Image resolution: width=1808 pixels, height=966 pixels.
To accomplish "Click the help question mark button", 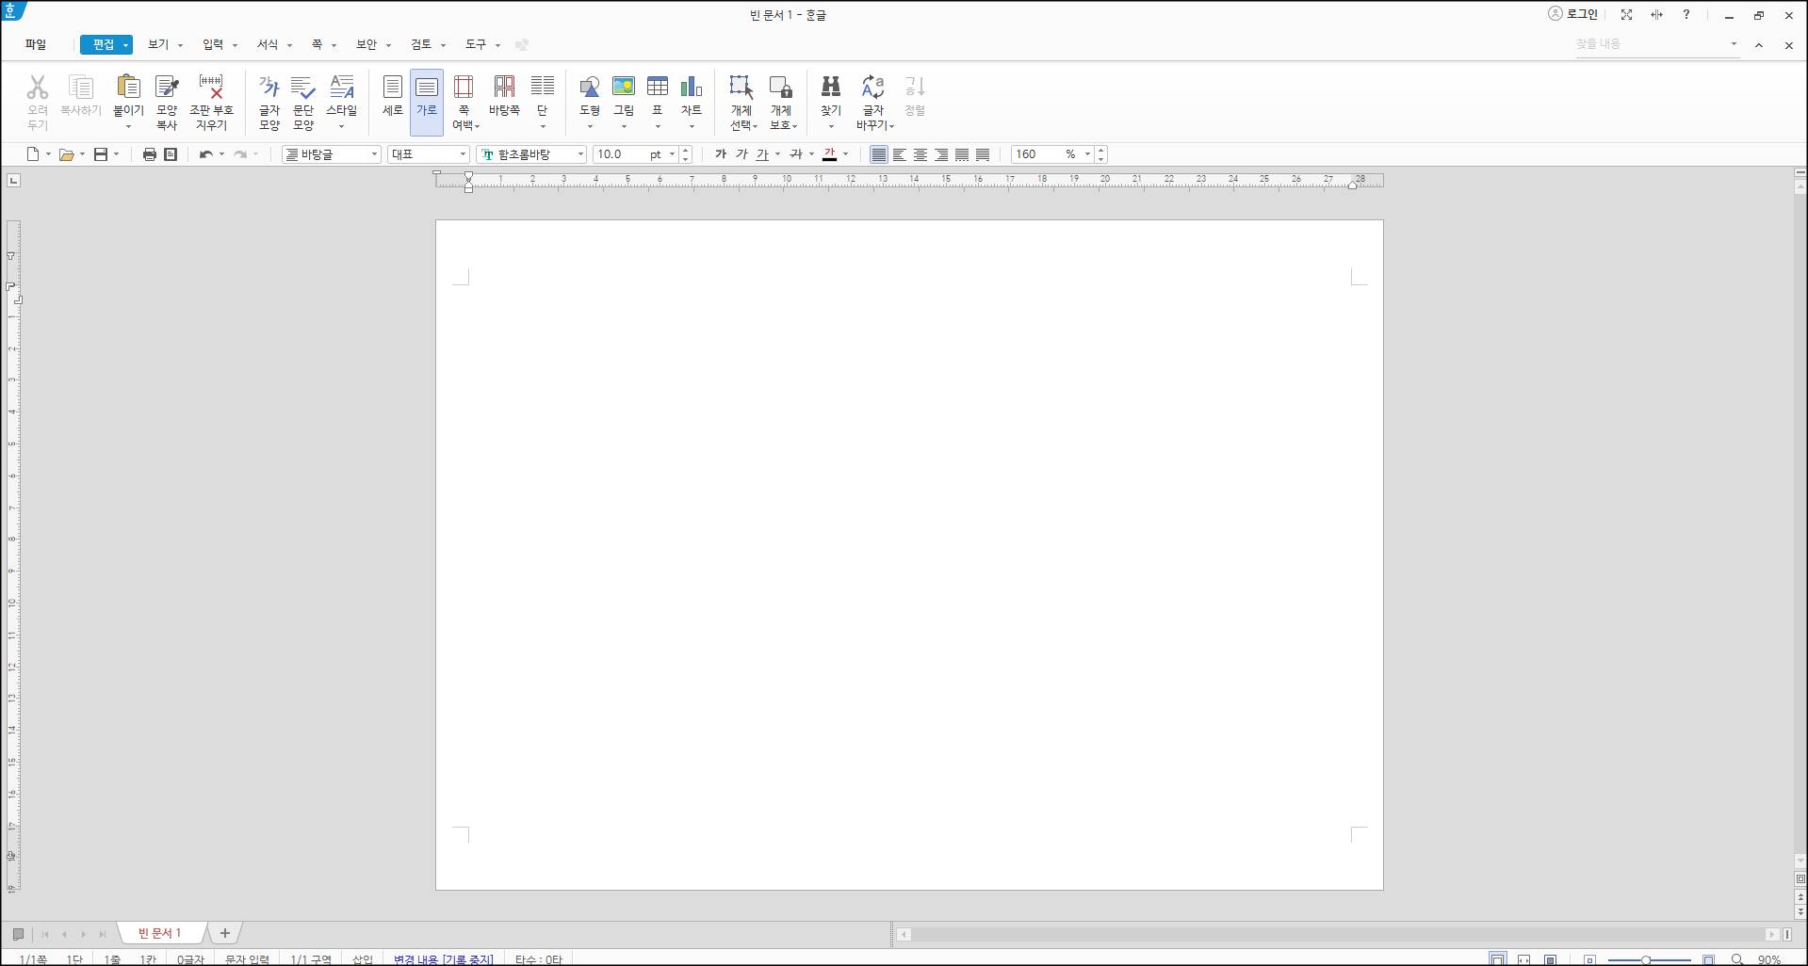I will coord(1686,15).
